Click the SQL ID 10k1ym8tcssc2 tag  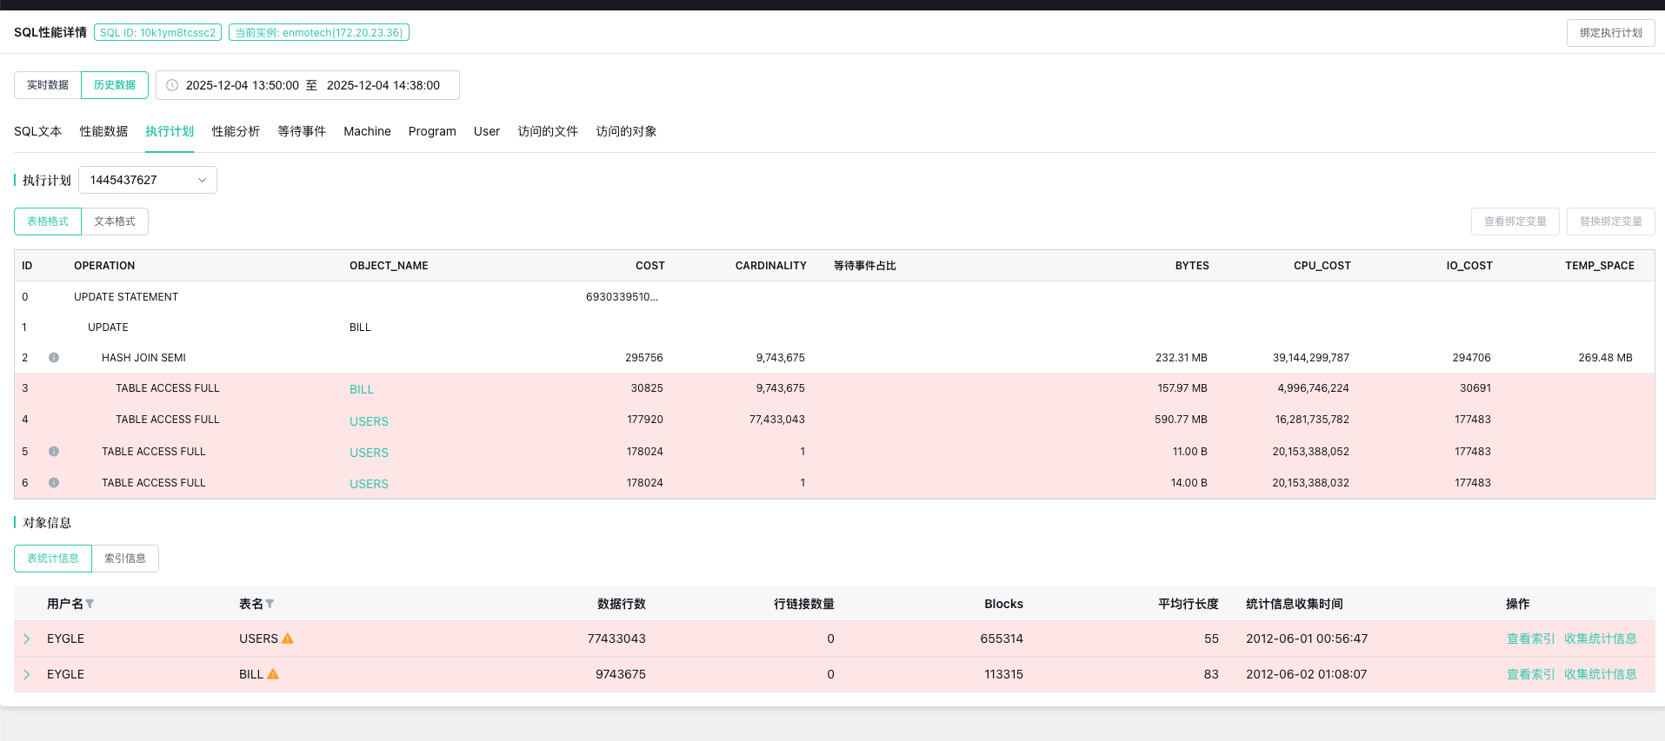point(157,33)
